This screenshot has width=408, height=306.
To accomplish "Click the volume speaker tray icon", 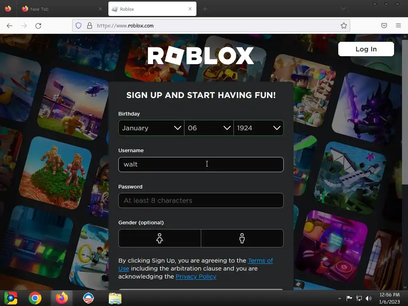I will click(369, 298).
